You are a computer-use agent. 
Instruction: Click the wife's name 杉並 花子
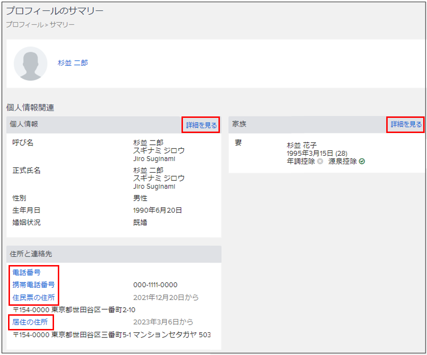point(302,145)
